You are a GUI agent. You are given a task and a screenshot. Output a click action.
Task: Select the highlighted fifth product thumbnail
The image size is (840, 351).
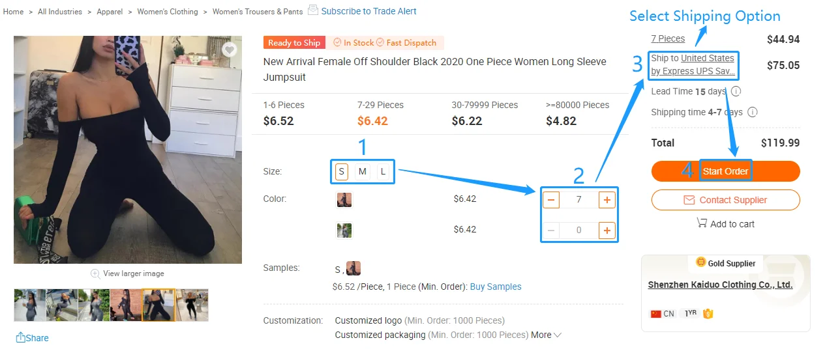pyautogui.click(x=158, y=305)
